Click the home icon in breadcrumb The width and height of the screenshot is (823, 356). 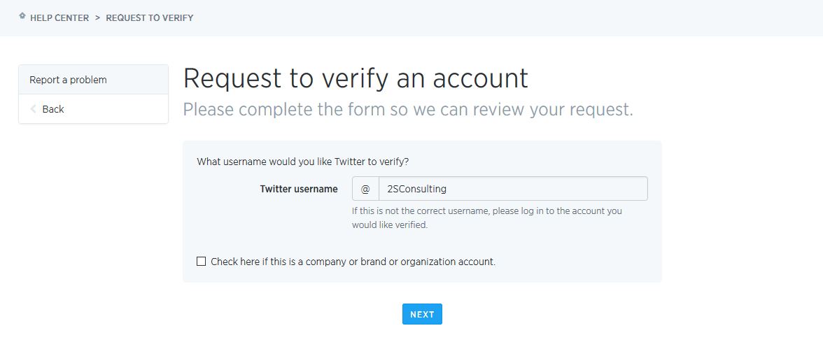(x=22, y=16)
